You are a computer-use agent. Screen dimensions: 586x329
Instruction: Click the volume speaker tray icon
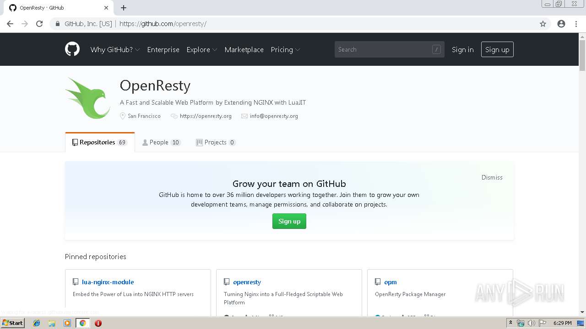(x=531, y=323)
